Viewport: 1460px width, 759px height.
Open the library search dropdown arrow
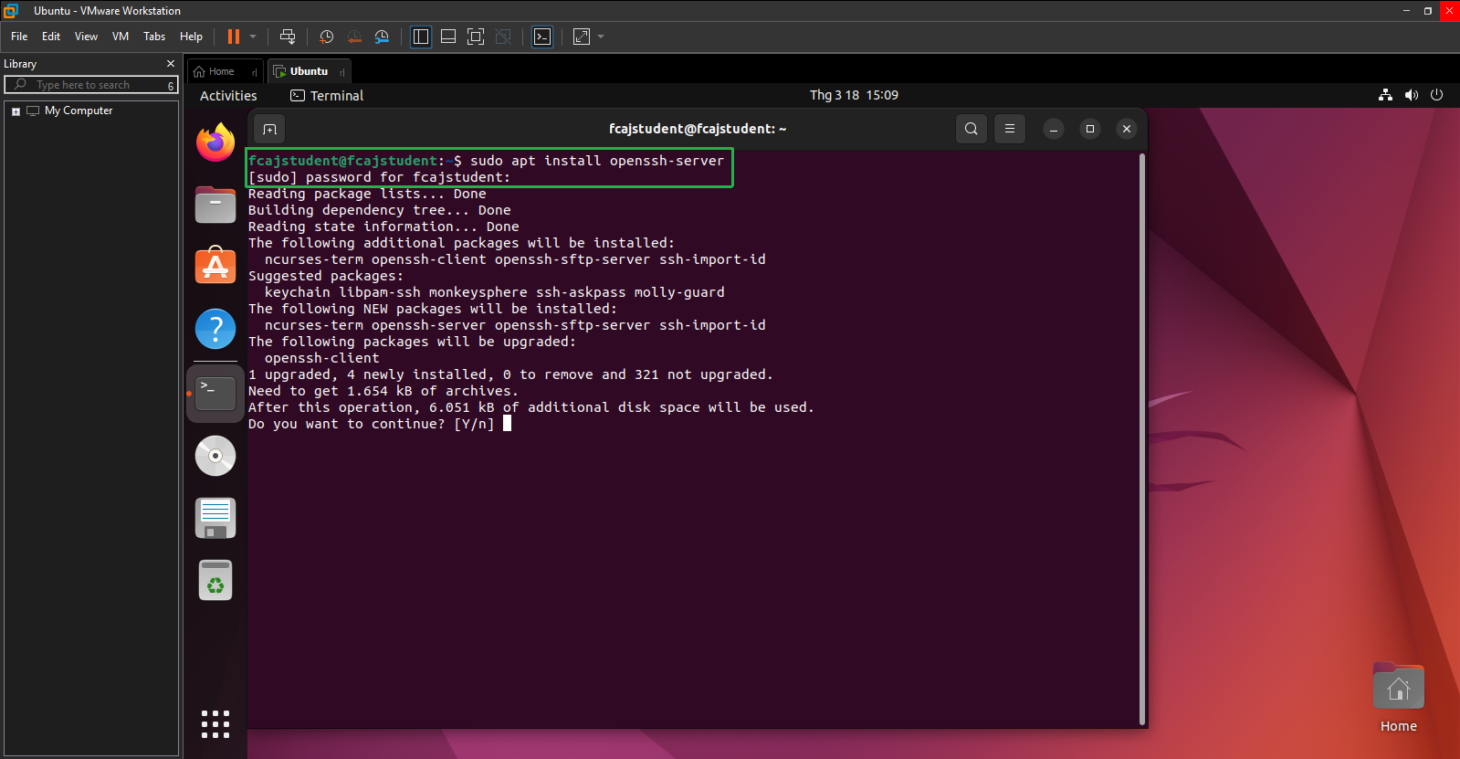[x=171, y=85]
